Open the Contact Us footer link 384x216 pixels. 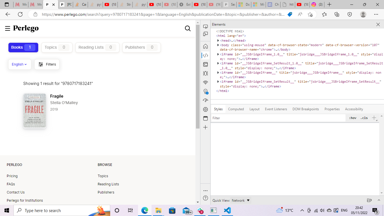pos(16,192)
